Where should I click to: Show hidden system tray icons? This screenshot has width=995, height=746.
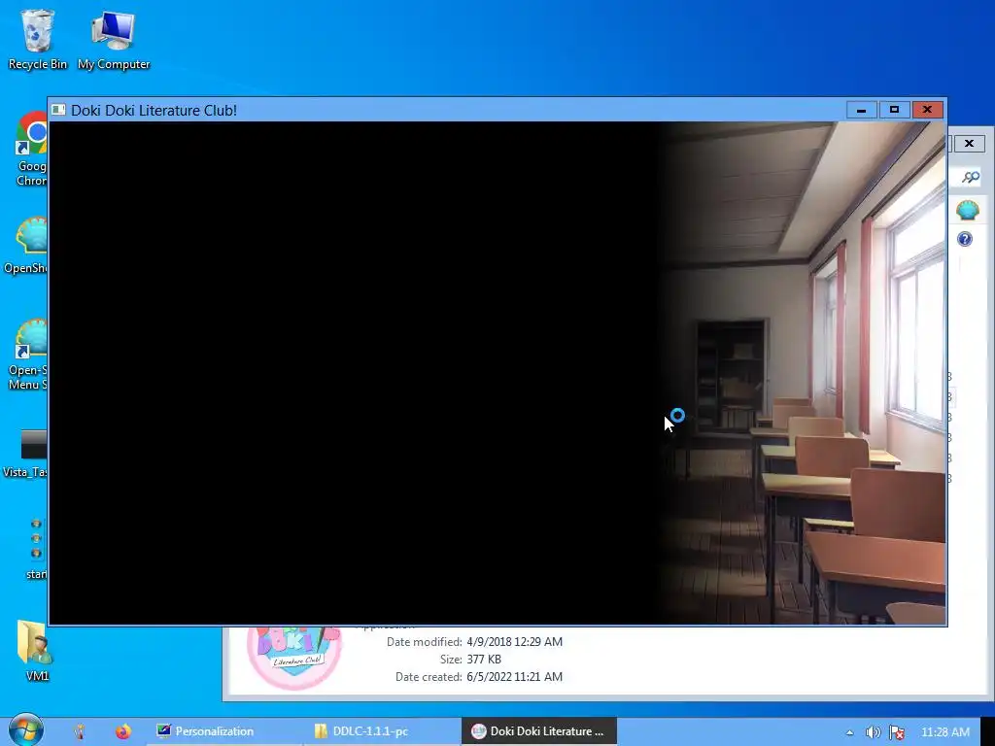849,732
